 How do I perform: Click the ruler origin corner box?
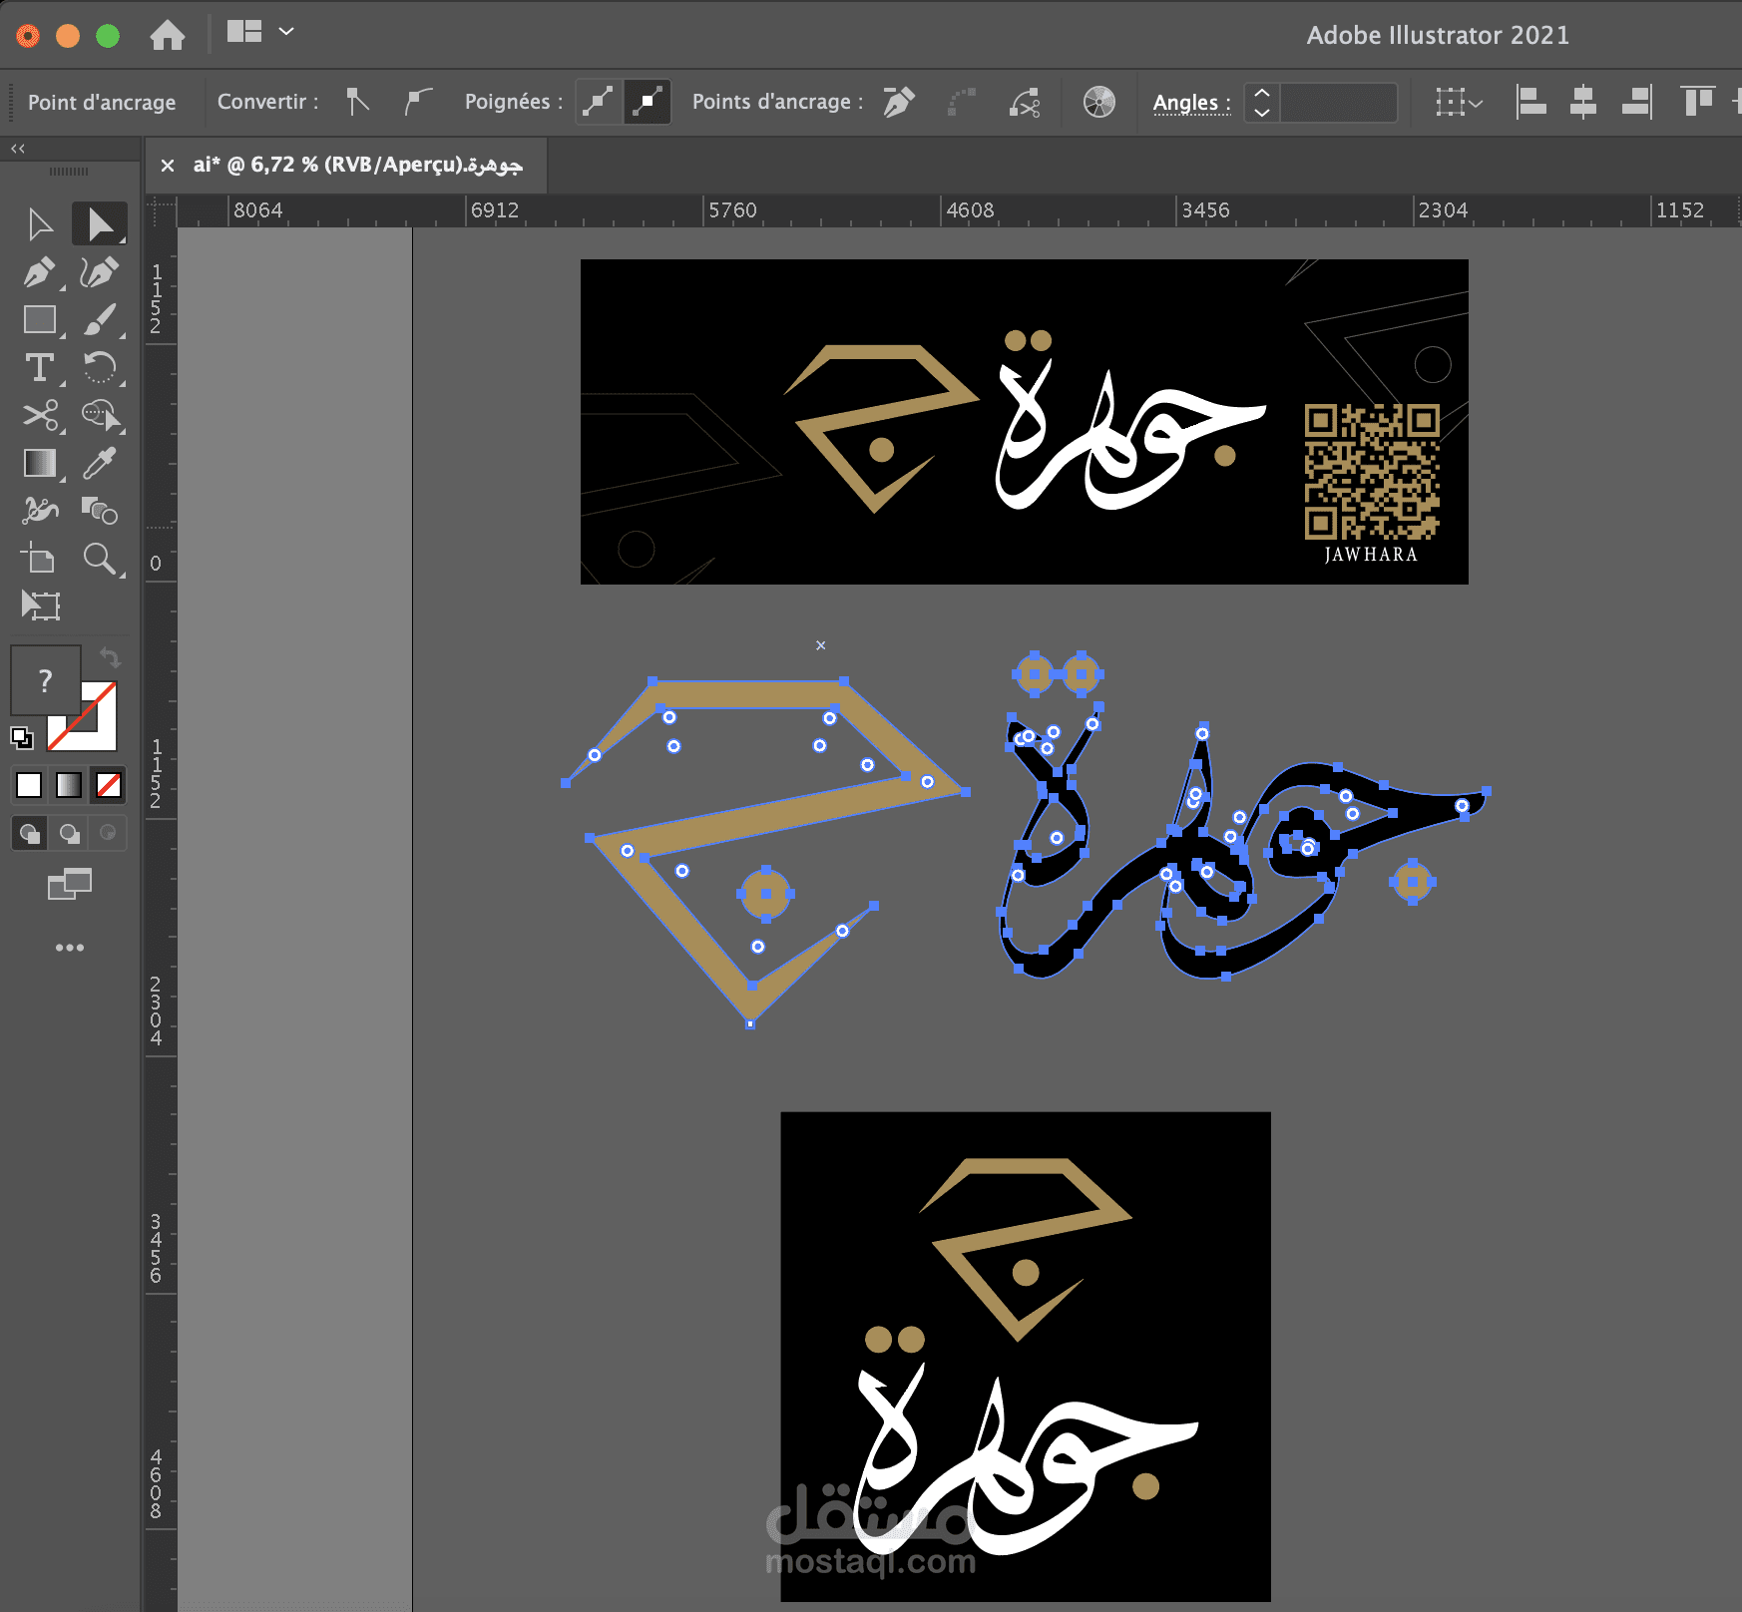point(161,211)
